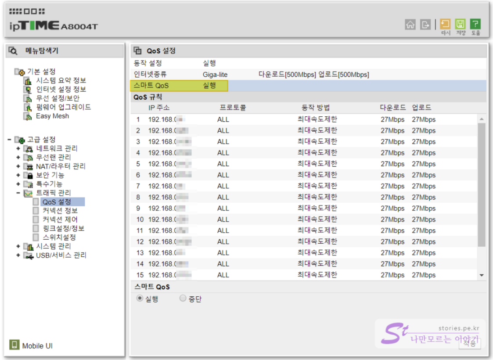Click the home icon in header
The width and height of the screenshot is (493, 360).
410,25
